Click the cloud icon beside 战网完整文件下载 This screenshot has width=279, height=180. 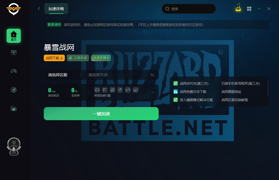pos(176,92)
